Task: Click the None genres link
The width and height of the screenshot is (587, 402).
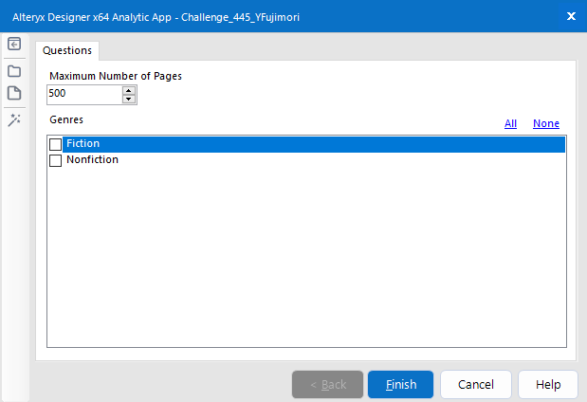Action: coord(546,123)
